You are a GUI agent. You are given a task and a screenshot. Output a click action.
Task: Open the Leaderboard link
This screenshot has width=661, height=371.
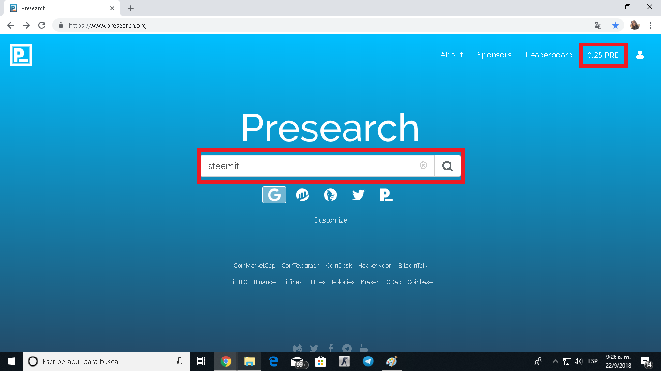click(x=549, y=55)
